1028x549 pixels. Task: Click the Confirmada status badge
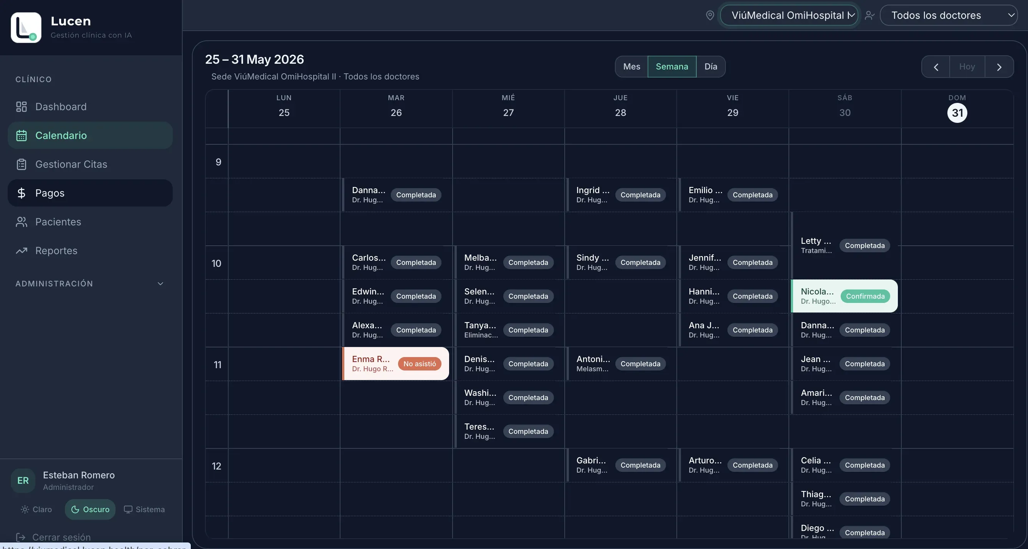(x=865, y=296)
